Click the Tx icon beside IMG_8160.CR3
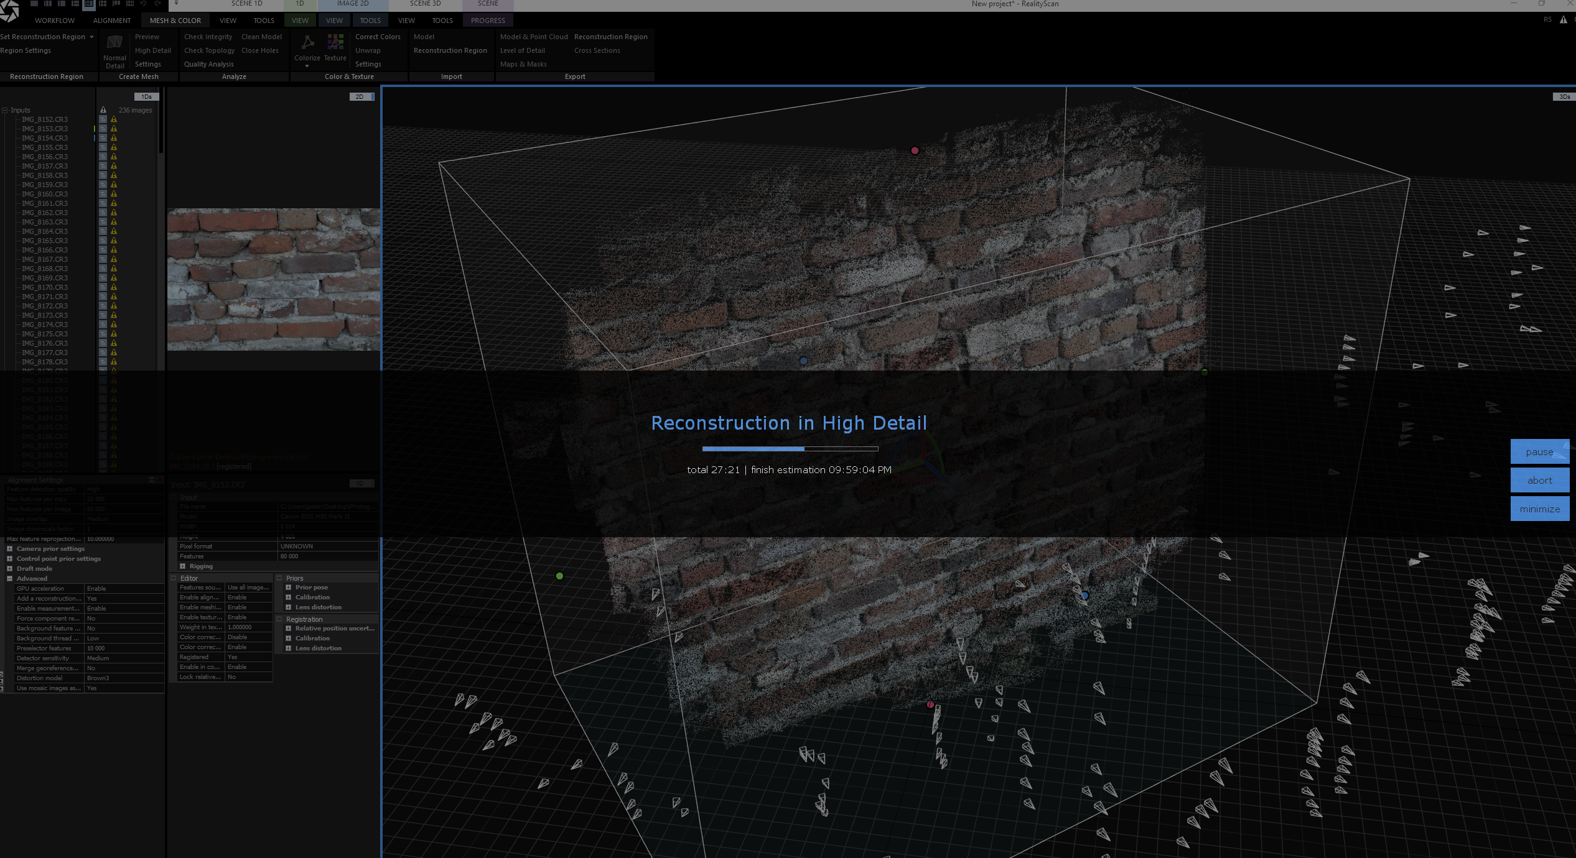This screenshot has width=1576, height=858. (x=103, y=194)
